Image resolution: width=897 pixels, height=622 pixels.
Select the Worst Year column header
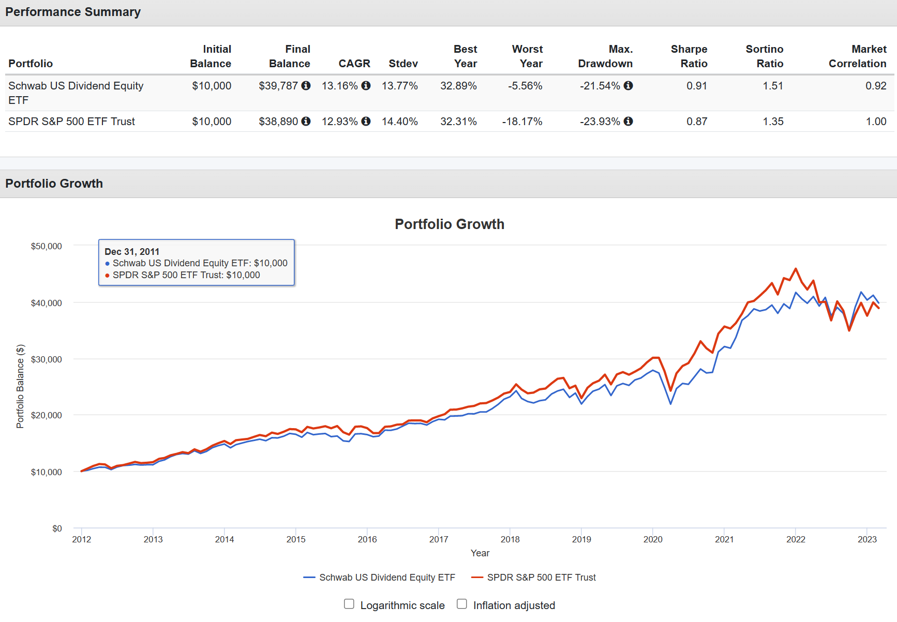pyautogui.click(x=527, y=56)
